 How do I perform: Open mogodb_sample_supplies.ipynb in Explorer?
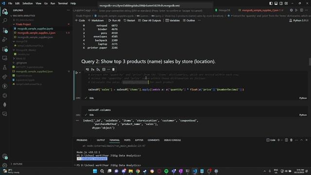(35, 29)
